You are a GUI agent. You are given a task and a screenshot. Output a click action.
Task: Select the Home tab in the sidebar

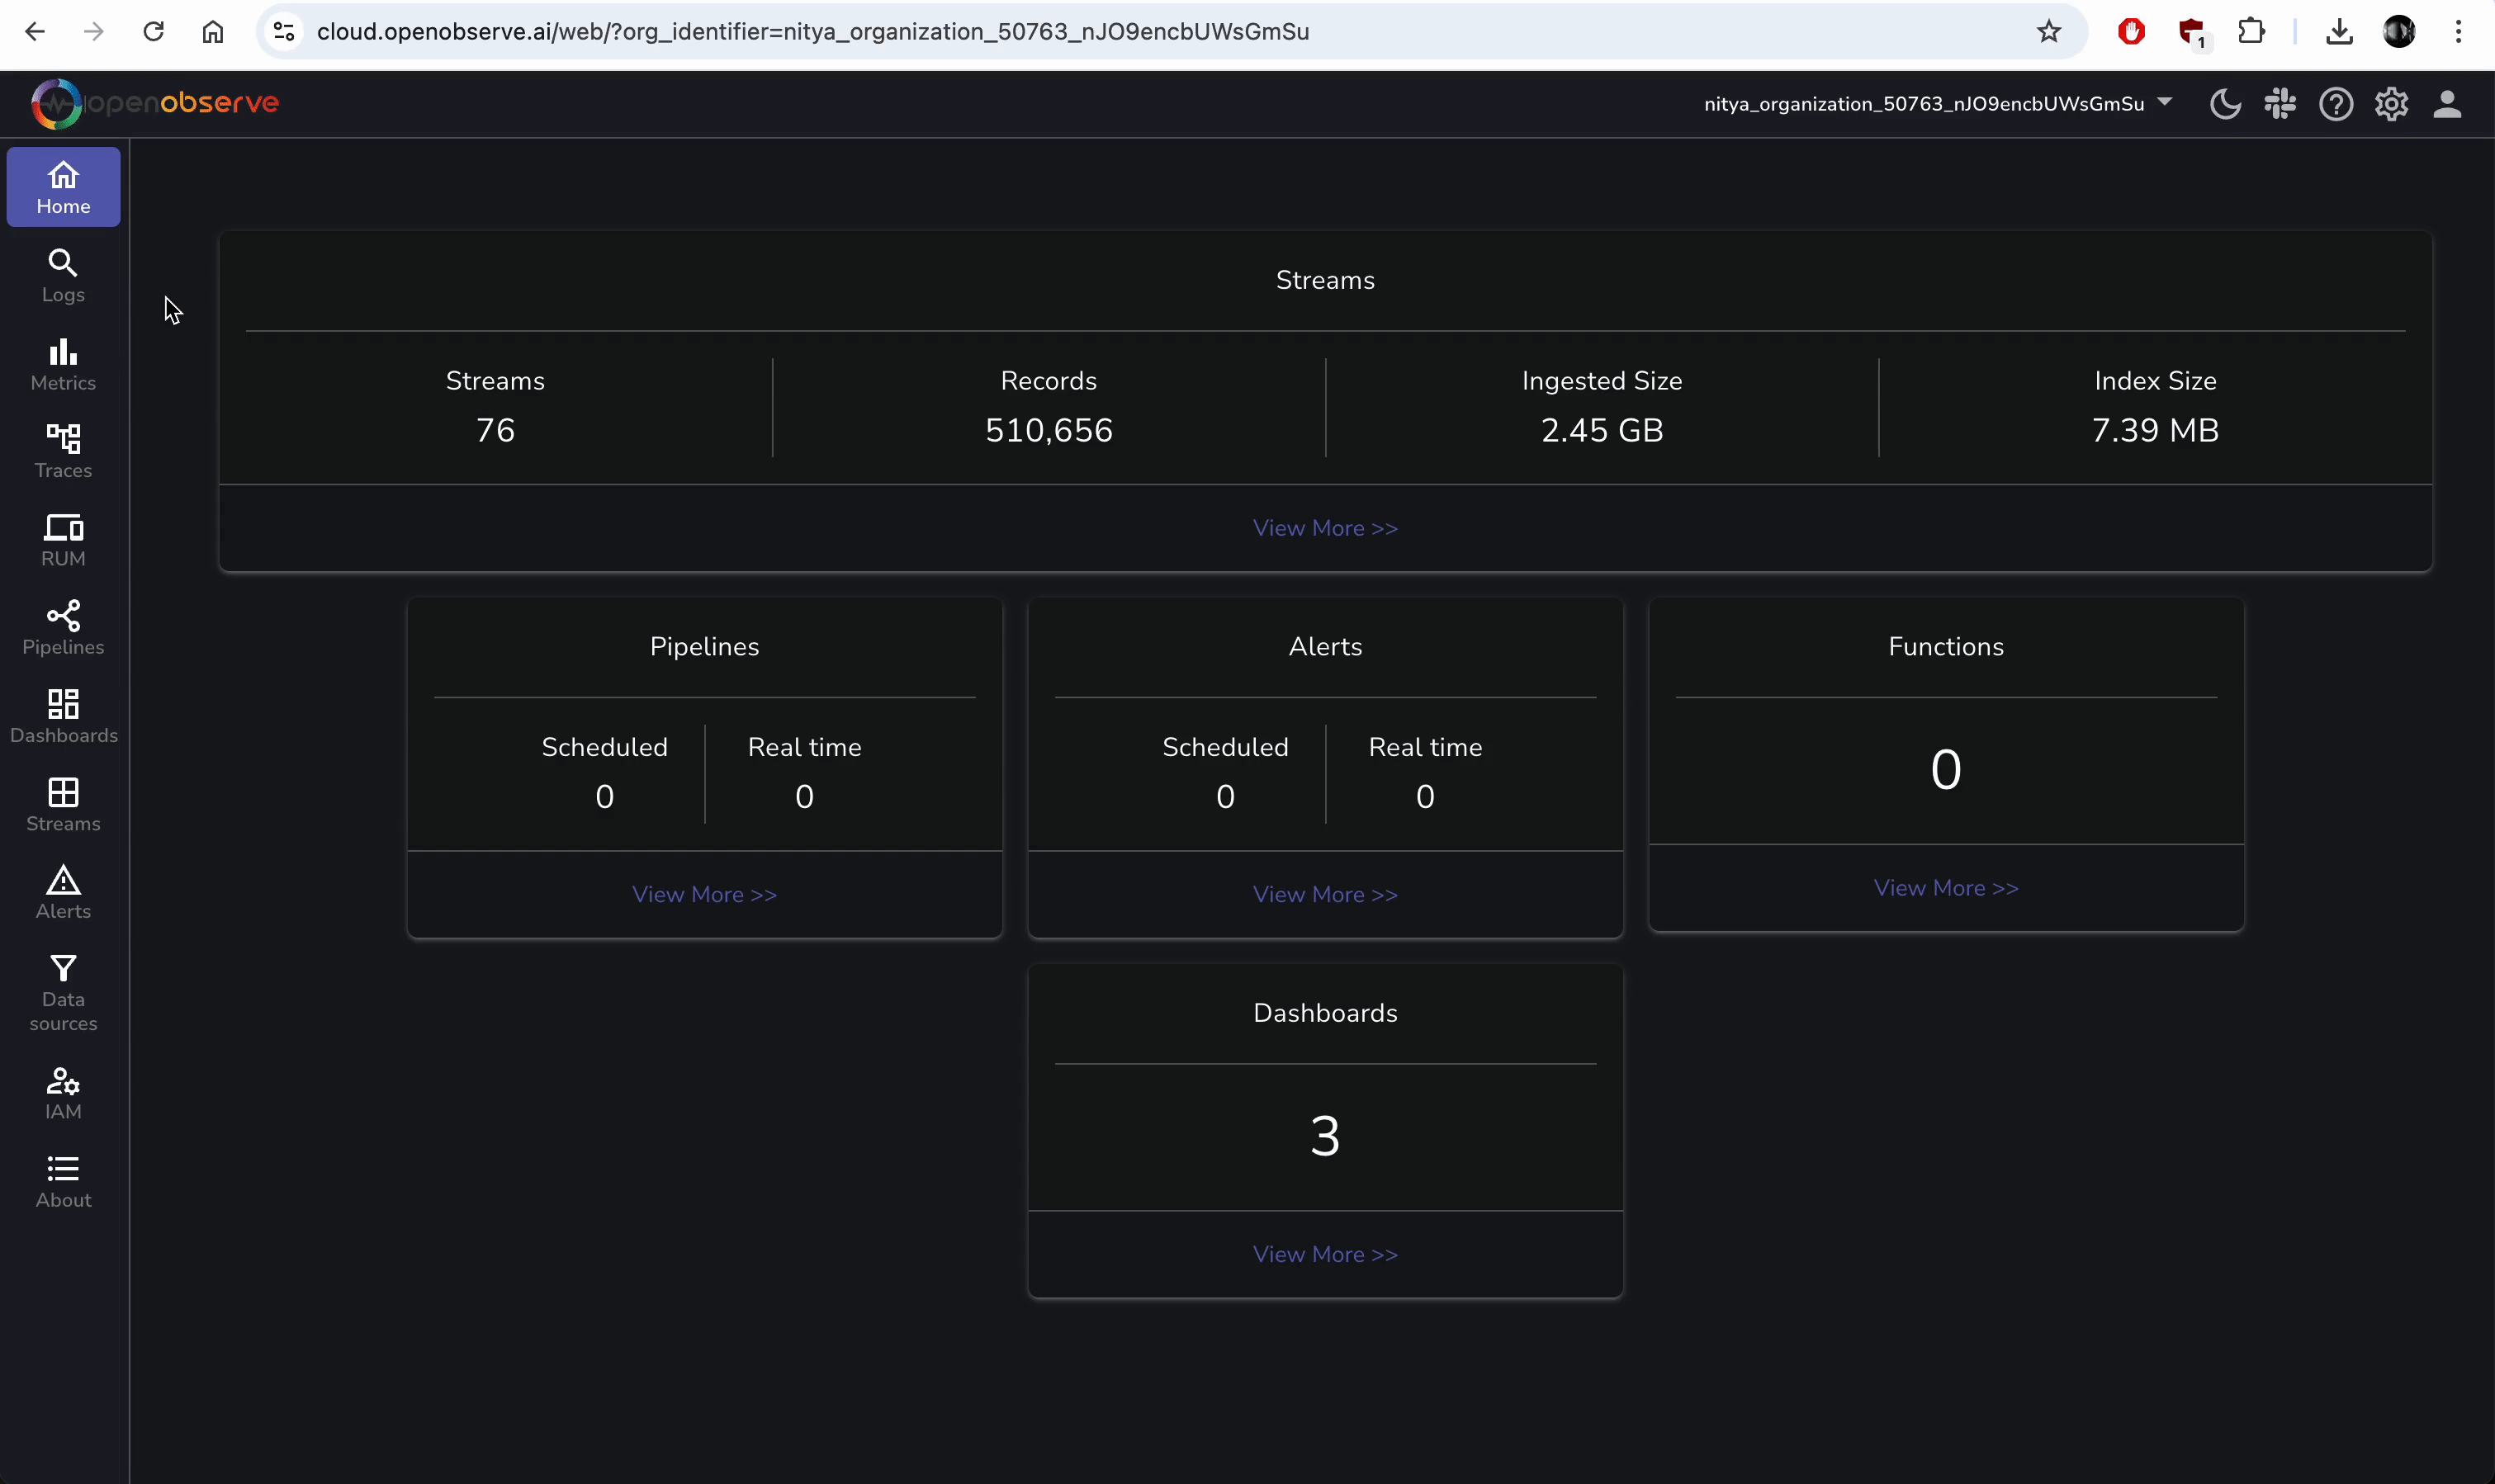coord(63,187)
